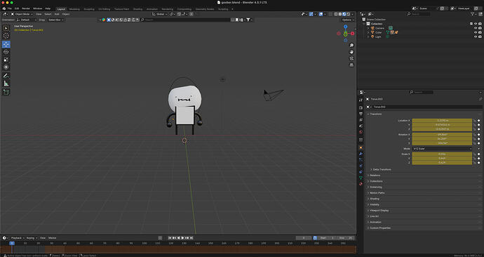Open the Playback menu in timeline

click(x=18, y=238)
